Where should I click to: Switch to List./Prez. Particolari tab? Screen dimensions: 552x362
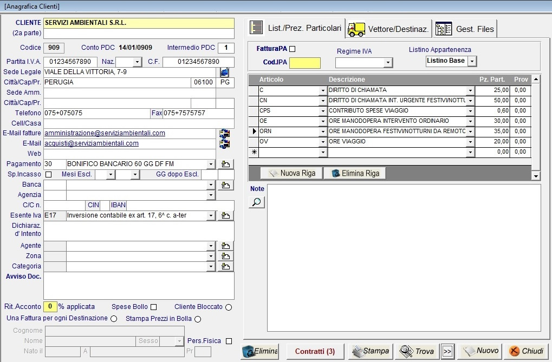coord(296,28)
